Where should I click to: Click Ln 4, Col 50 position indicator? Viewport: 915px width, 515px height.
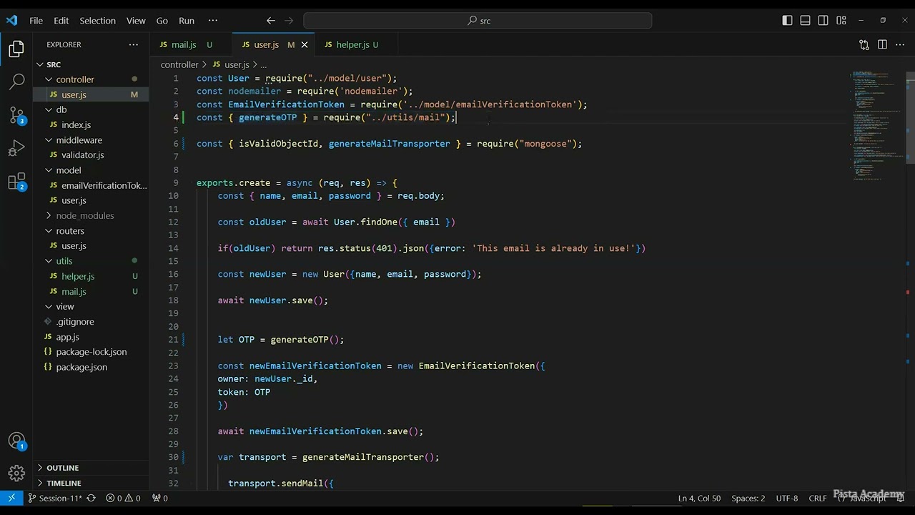[x=699, y=498]
